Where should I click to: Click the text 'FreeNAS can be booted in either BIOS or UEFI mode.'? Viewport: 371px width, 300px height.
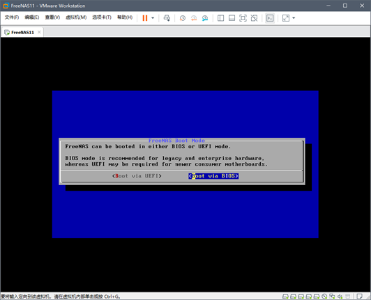(x=148, y=146)
